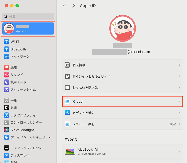Open サウンド settings label
The image size is (187, 163).
[17, 75]
